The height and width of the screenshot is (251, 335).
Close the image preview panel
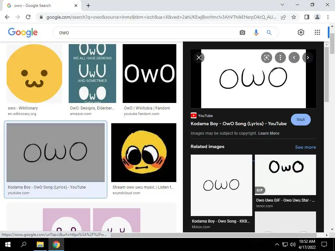(199, 58)
